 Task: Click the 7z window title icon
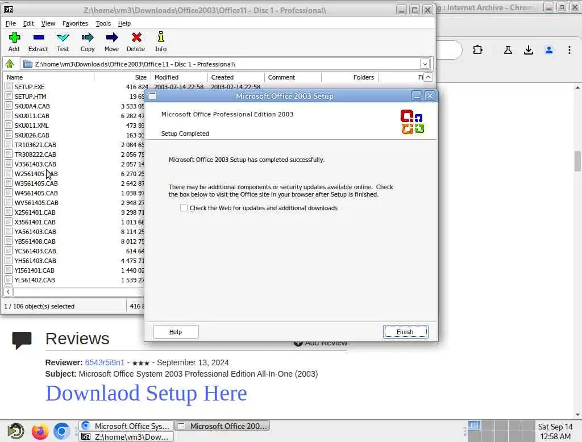[x=8, y=10]
